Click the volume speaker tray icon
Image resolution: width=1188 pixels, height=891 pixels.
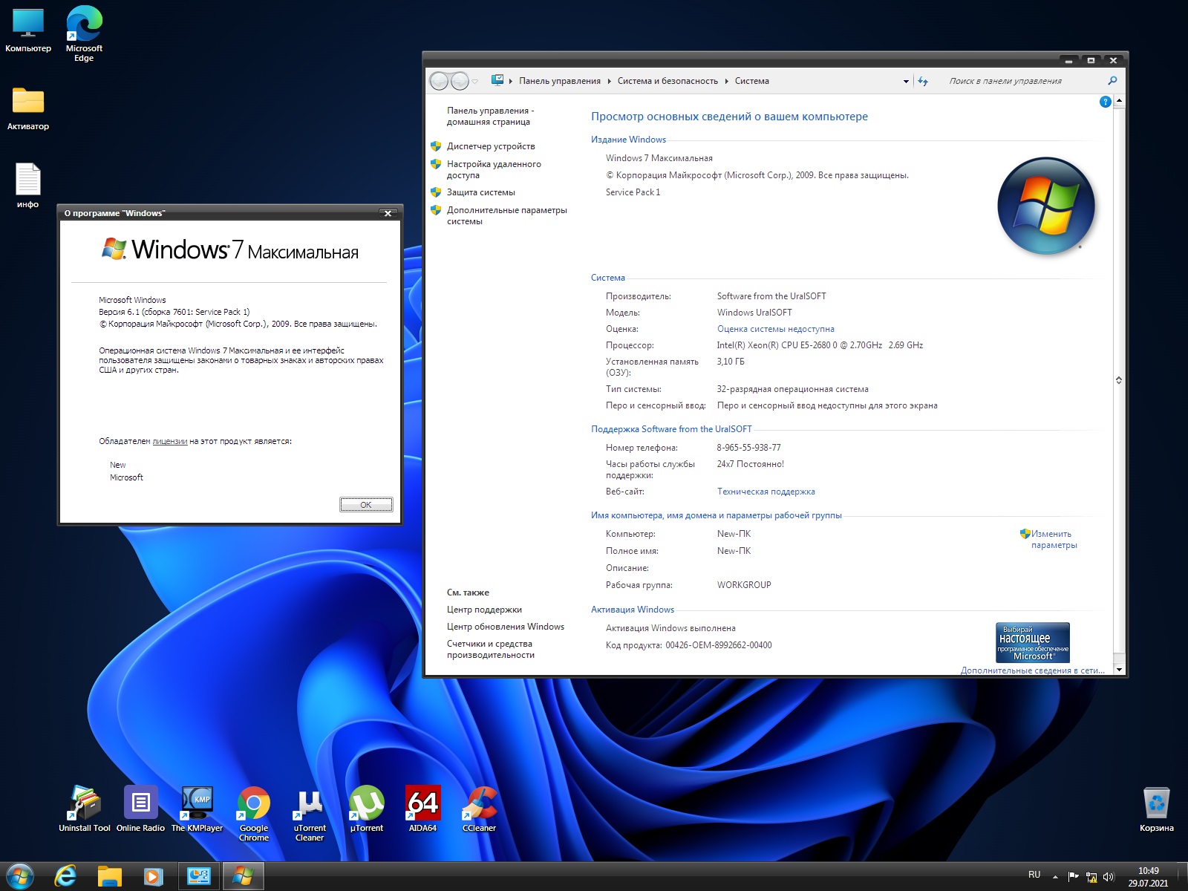(1109, 877)
